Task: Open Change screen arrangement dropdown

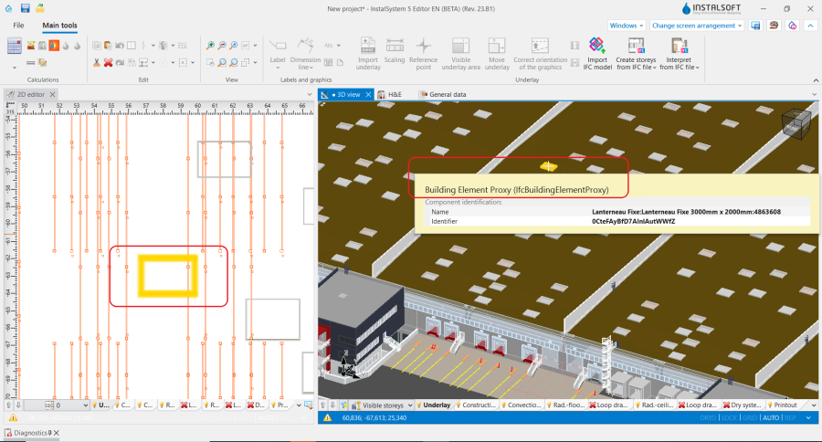Action: [x=697, y=26]
